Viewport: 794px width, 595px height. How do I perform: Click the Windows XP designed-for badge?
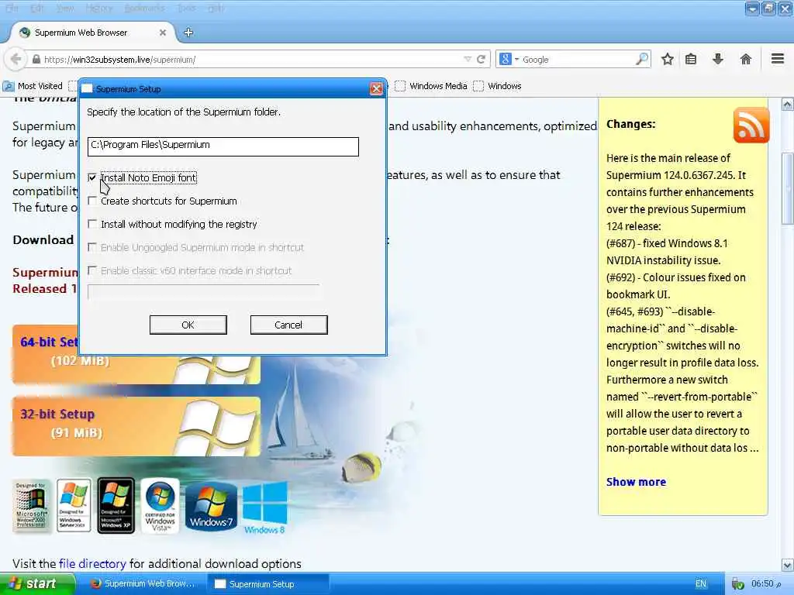pyautogui.click(x=116, y=505)
